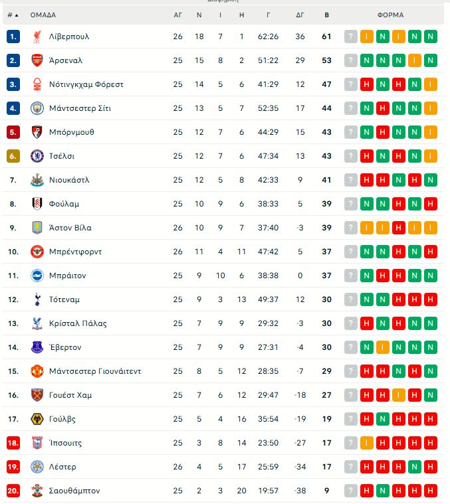Sort standings by points column Β

click(x=326, y=15)
